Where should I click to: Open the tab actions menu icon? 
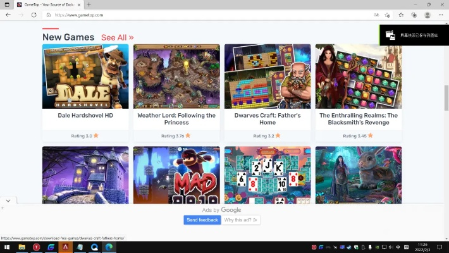point(7,4)
